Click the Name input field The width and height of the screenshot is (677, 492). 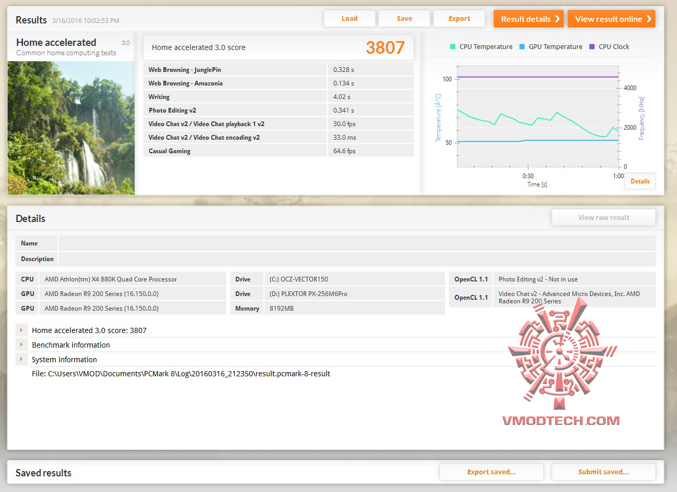[x=357, y=243]
